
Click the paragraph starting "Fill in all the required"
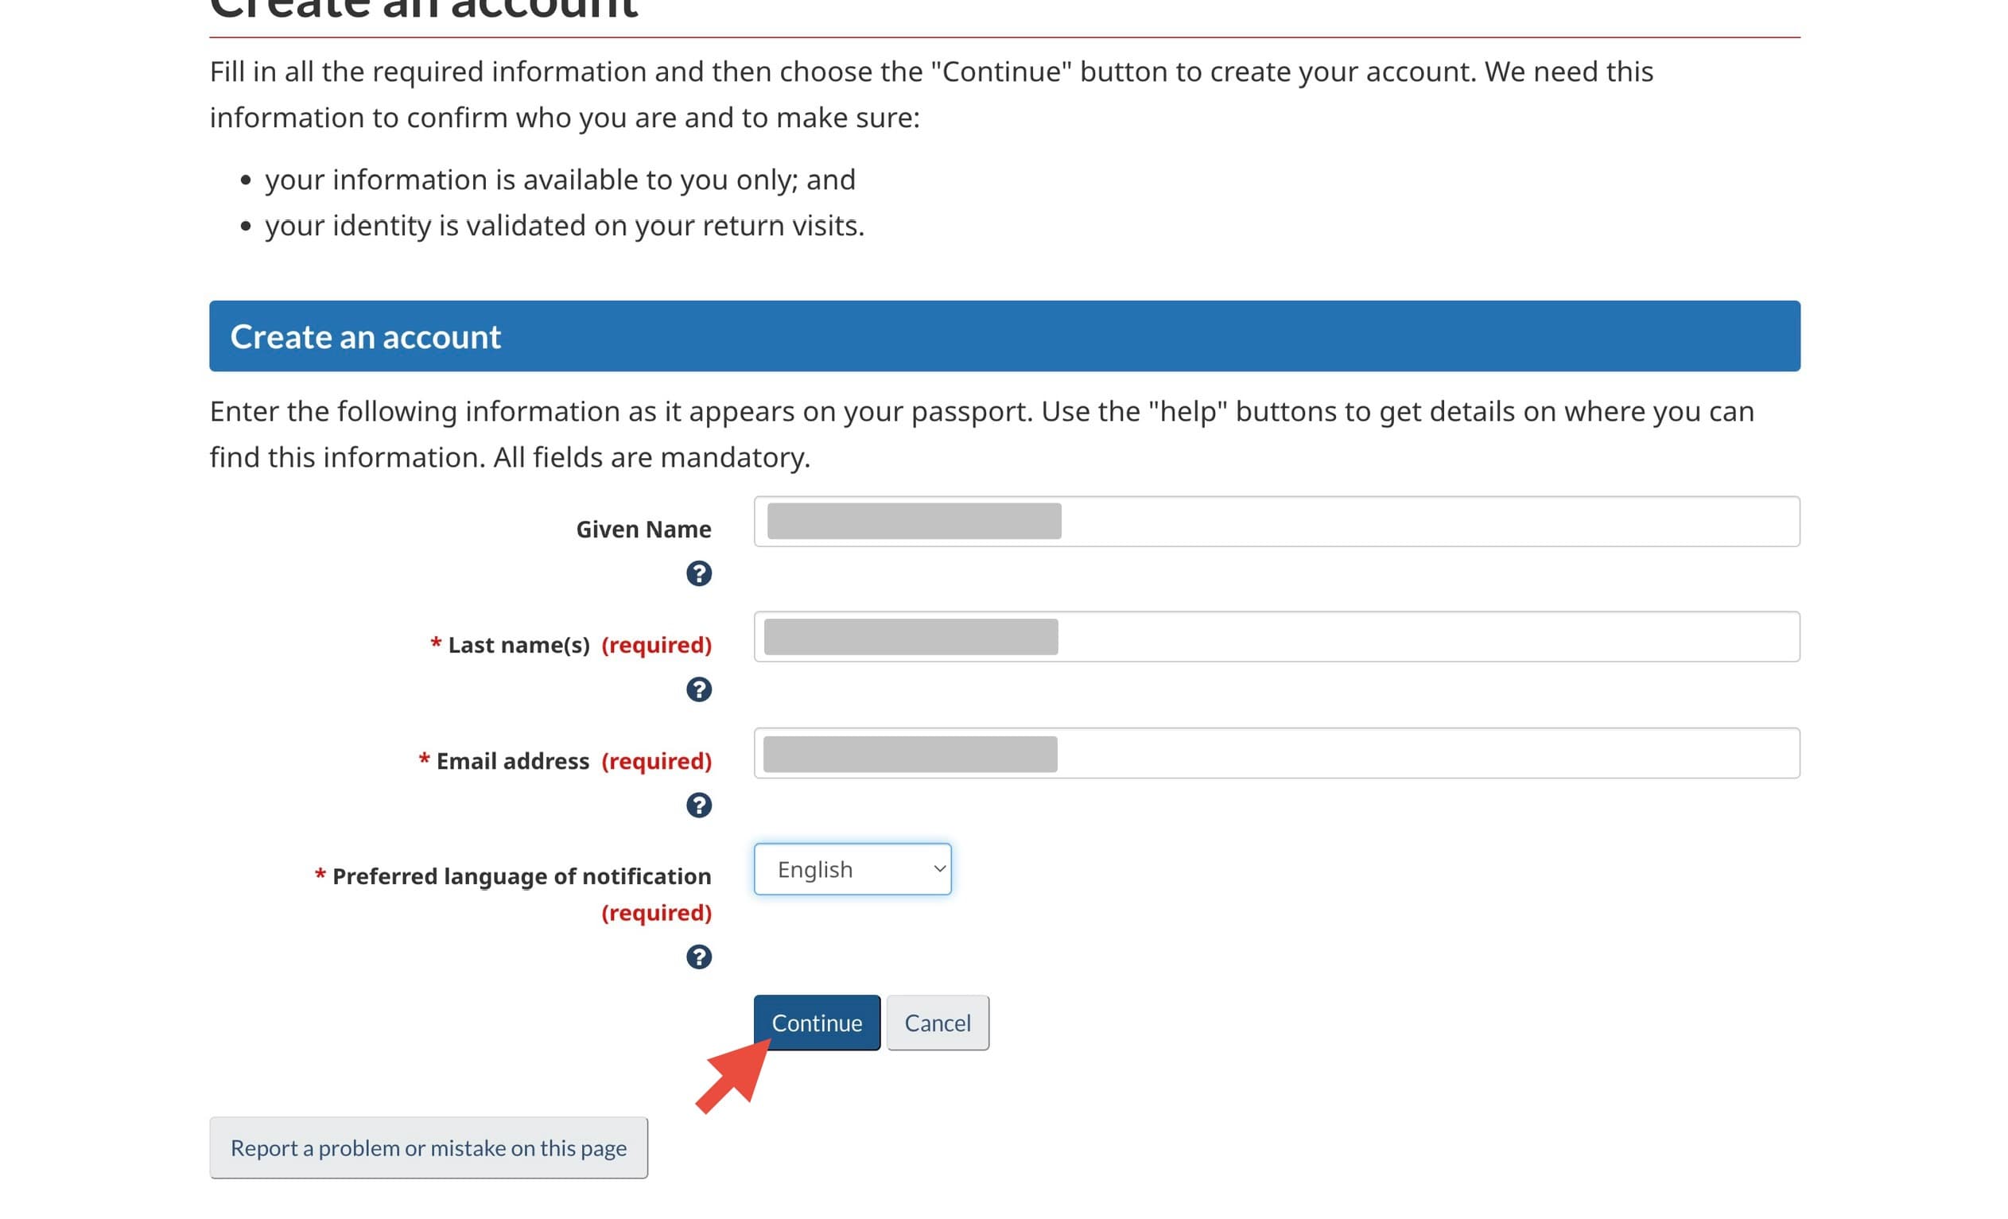click(930, 95)
